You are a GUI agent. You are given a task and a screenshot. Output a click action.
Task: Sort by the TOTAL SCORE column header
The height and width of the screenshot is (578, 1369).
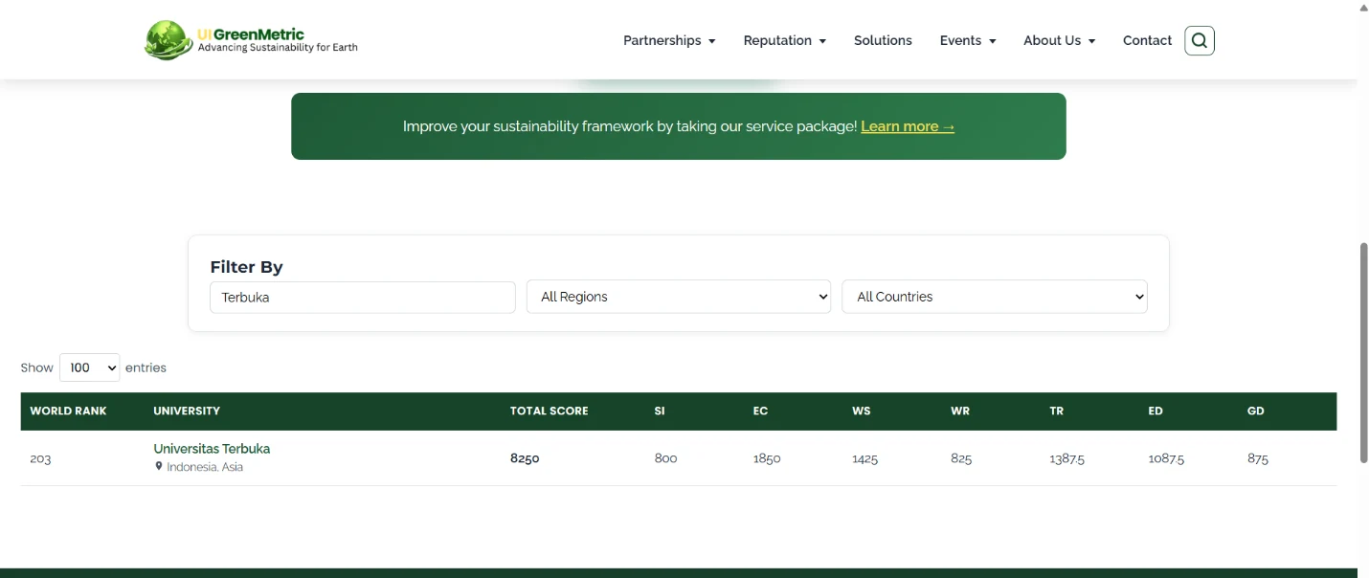549,411
